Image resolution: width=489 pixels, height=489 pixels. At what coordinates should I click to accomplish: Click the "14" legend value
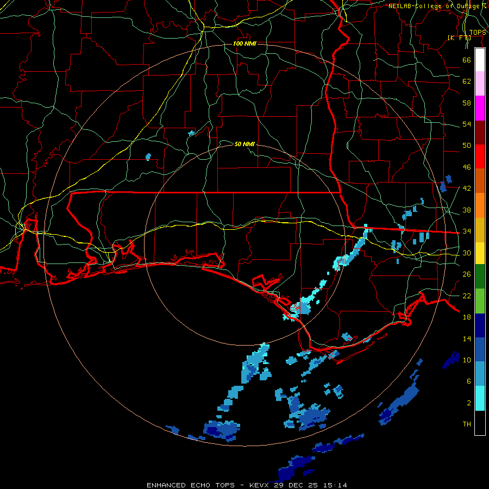coord(467,338)
